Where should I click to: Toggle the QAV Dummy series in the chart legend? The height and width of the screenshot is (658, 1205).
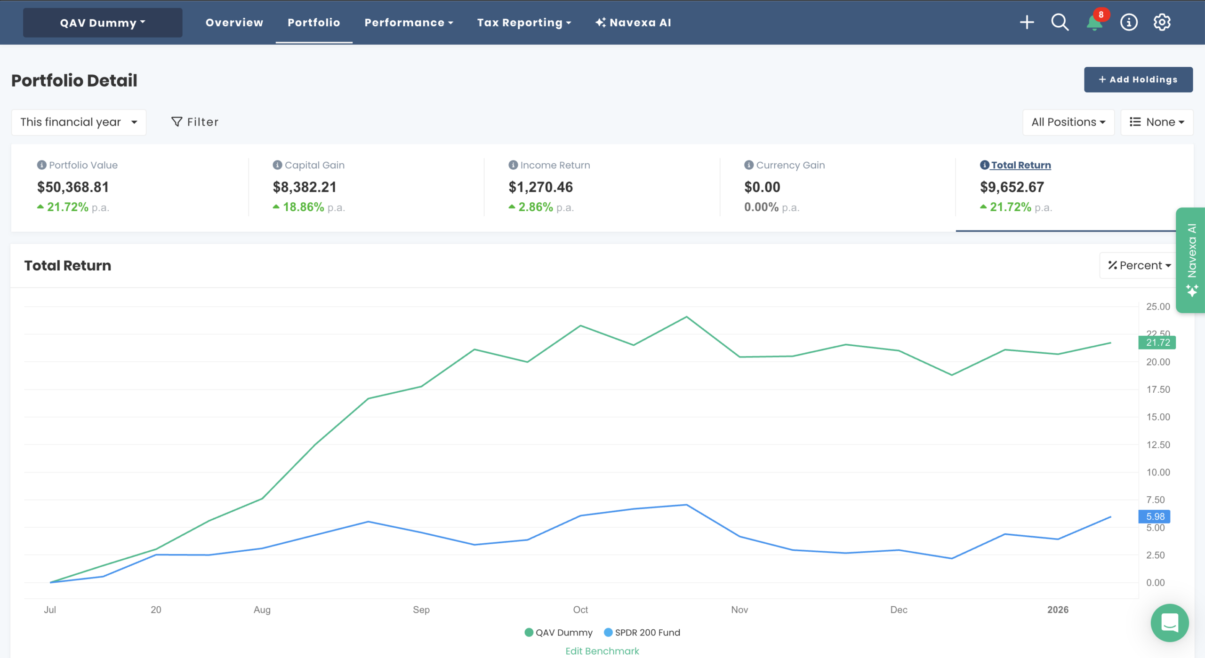tap(558, 632)
